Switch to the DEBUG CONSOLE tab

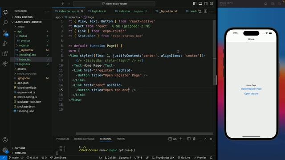click(x=84, y=139)
